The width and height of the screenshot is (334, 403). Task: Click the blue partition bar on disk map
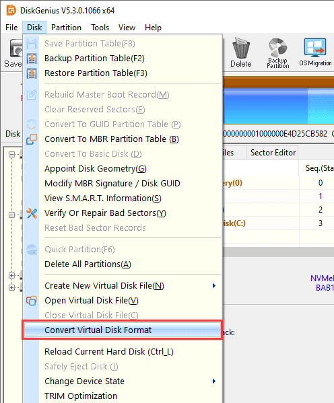[265, 106]
